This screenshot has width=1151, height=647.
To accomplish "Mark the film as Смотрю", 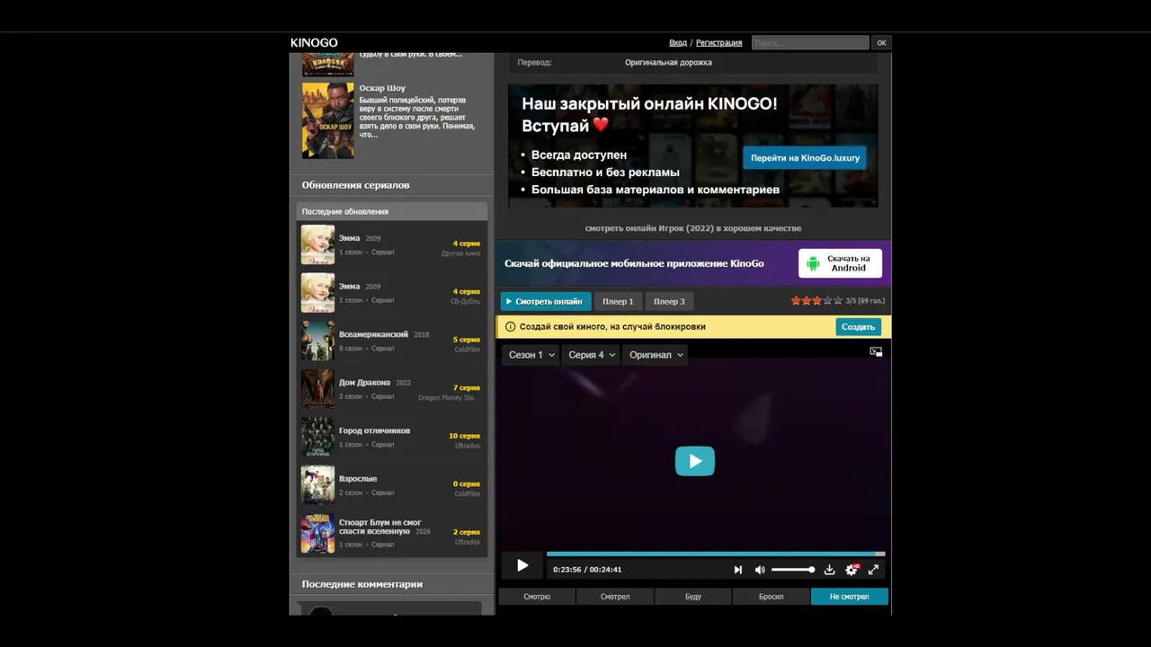I will pyautogui.click(x=537, y=597).
